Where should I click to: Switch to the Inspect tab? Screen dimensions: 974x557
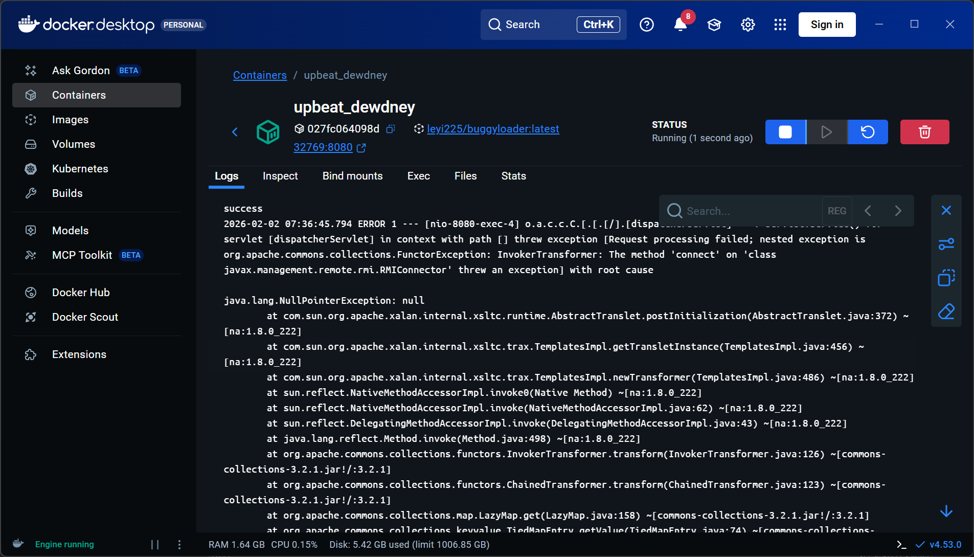click(x=280, y=176)
